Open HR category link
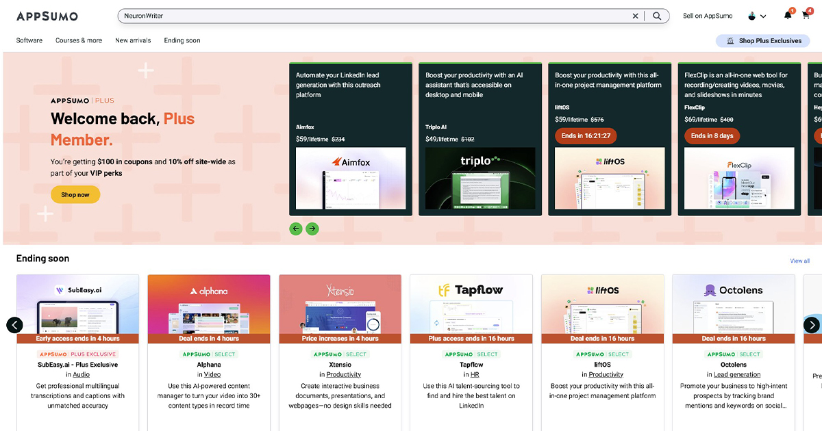822x431 pixels. click(475, 375)
